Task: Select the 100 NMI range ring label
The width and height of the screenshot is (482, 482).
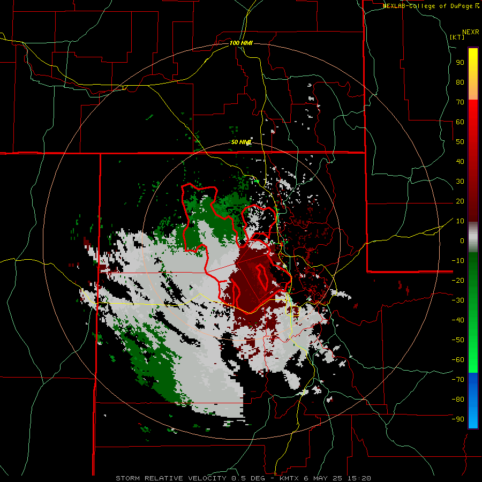Action: coord(241,43)
